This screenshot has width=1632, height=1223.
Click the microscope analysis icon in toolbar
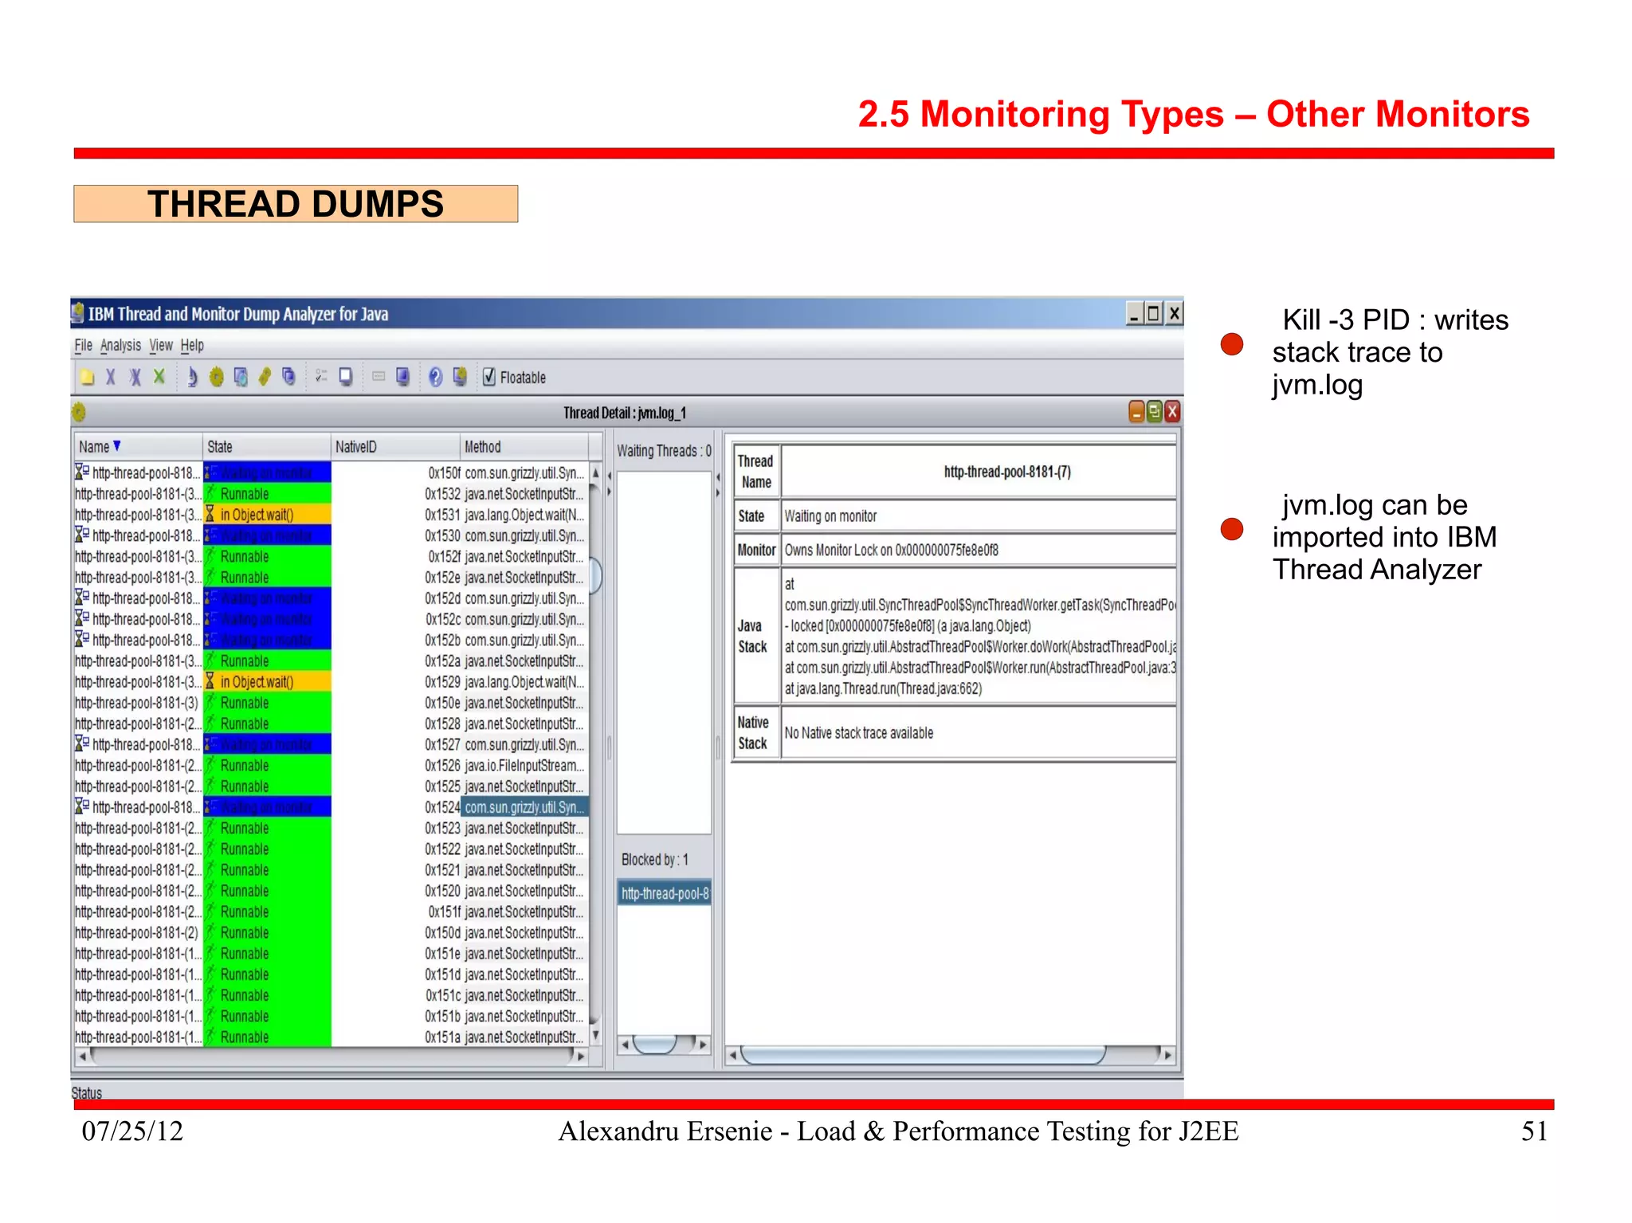(192, 377)
